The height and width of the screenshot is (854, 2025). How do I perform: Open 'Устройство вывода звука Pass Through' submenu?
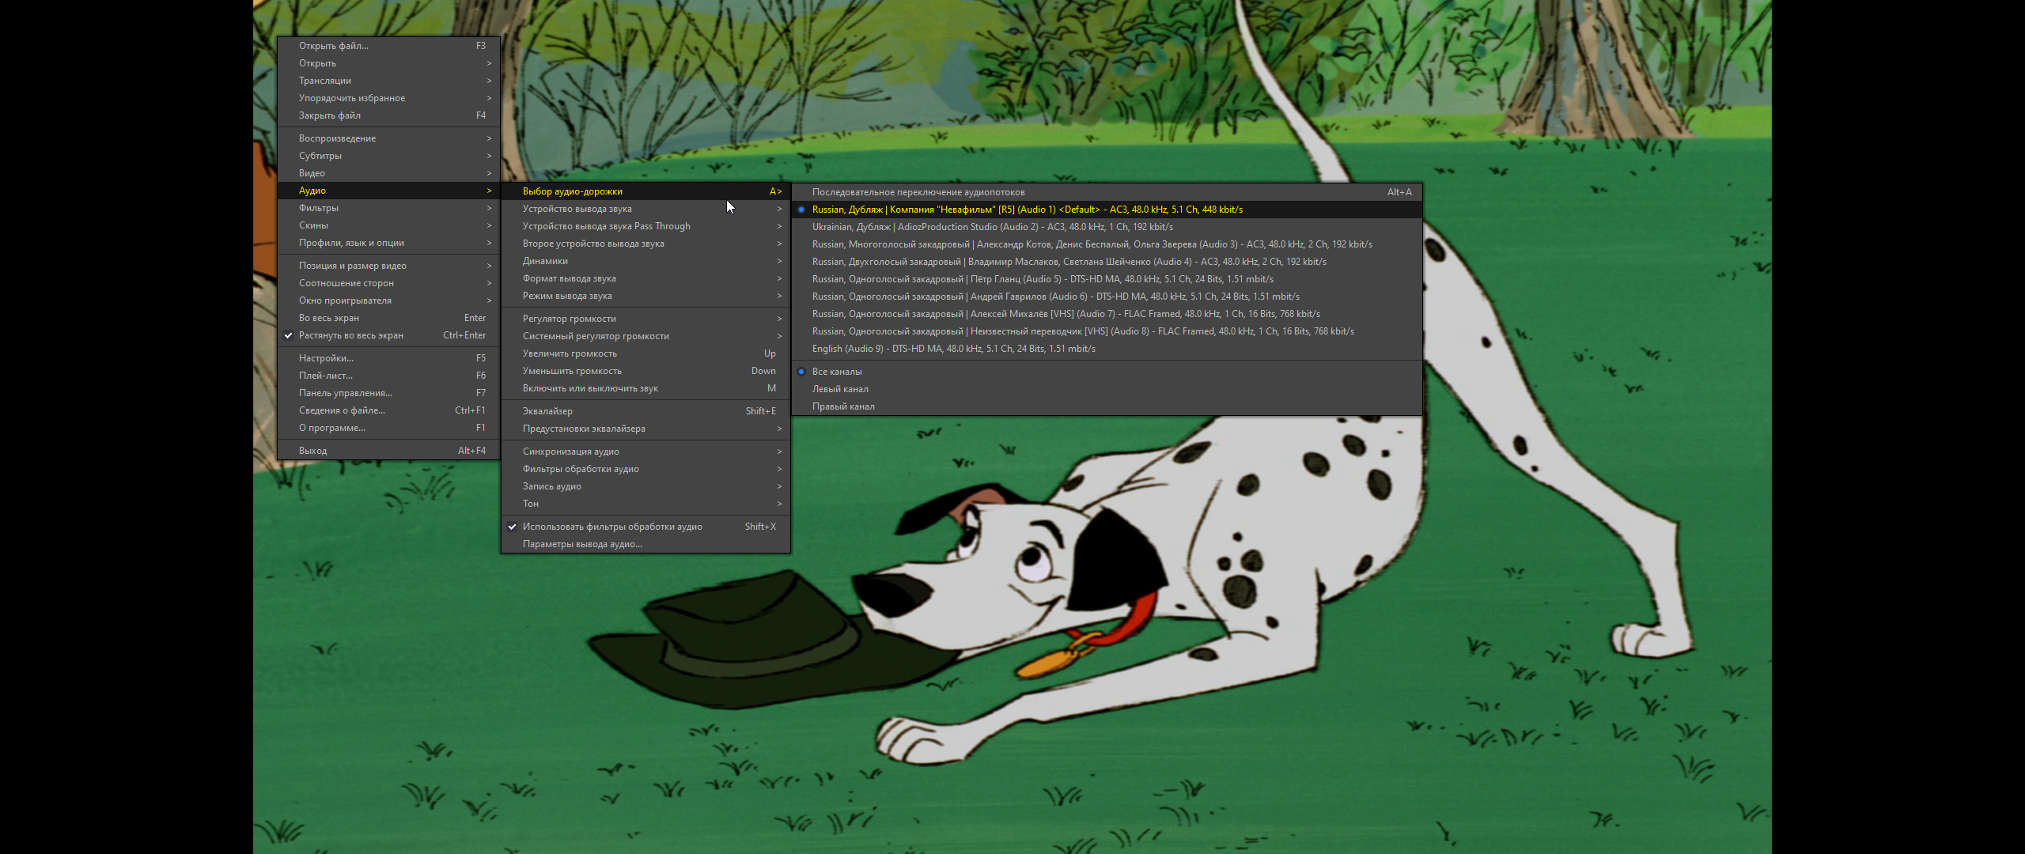pos(645,226)
